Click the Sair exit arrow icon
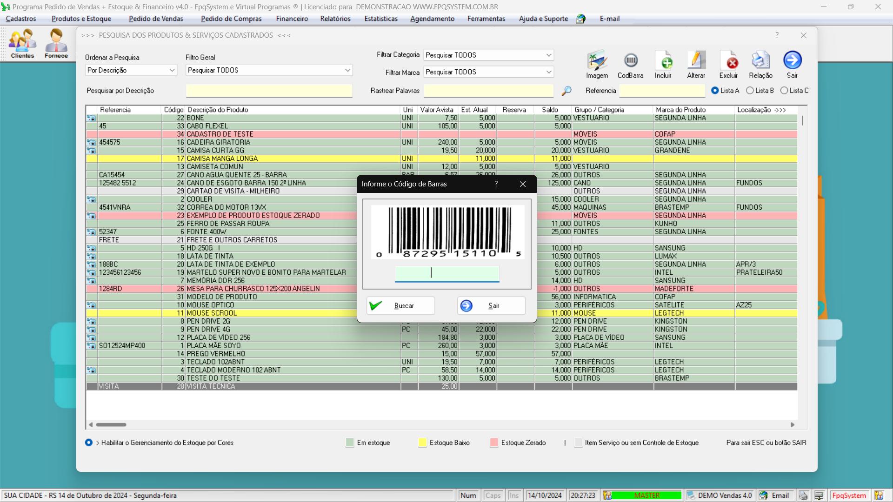Viewport: 893px width, 502px height. click(793, 65)
